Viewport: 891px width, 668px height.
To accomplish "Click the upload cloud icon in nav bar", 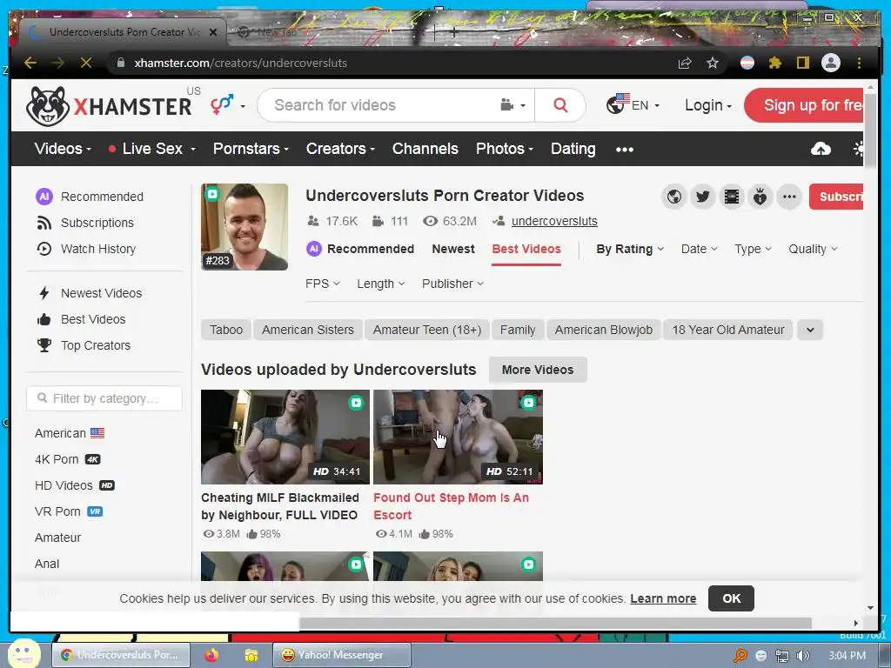I will tap(821, 149).
